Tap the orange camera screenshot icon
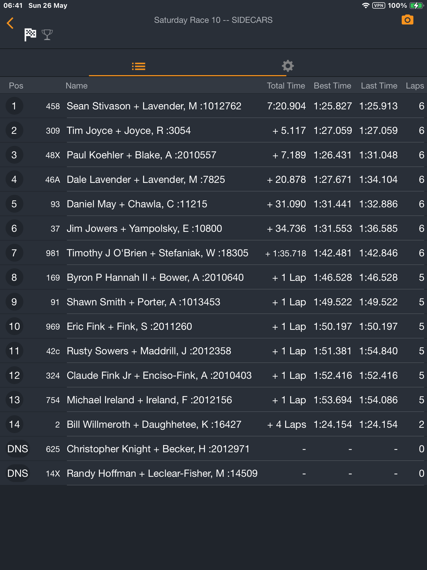 (407, 20)
